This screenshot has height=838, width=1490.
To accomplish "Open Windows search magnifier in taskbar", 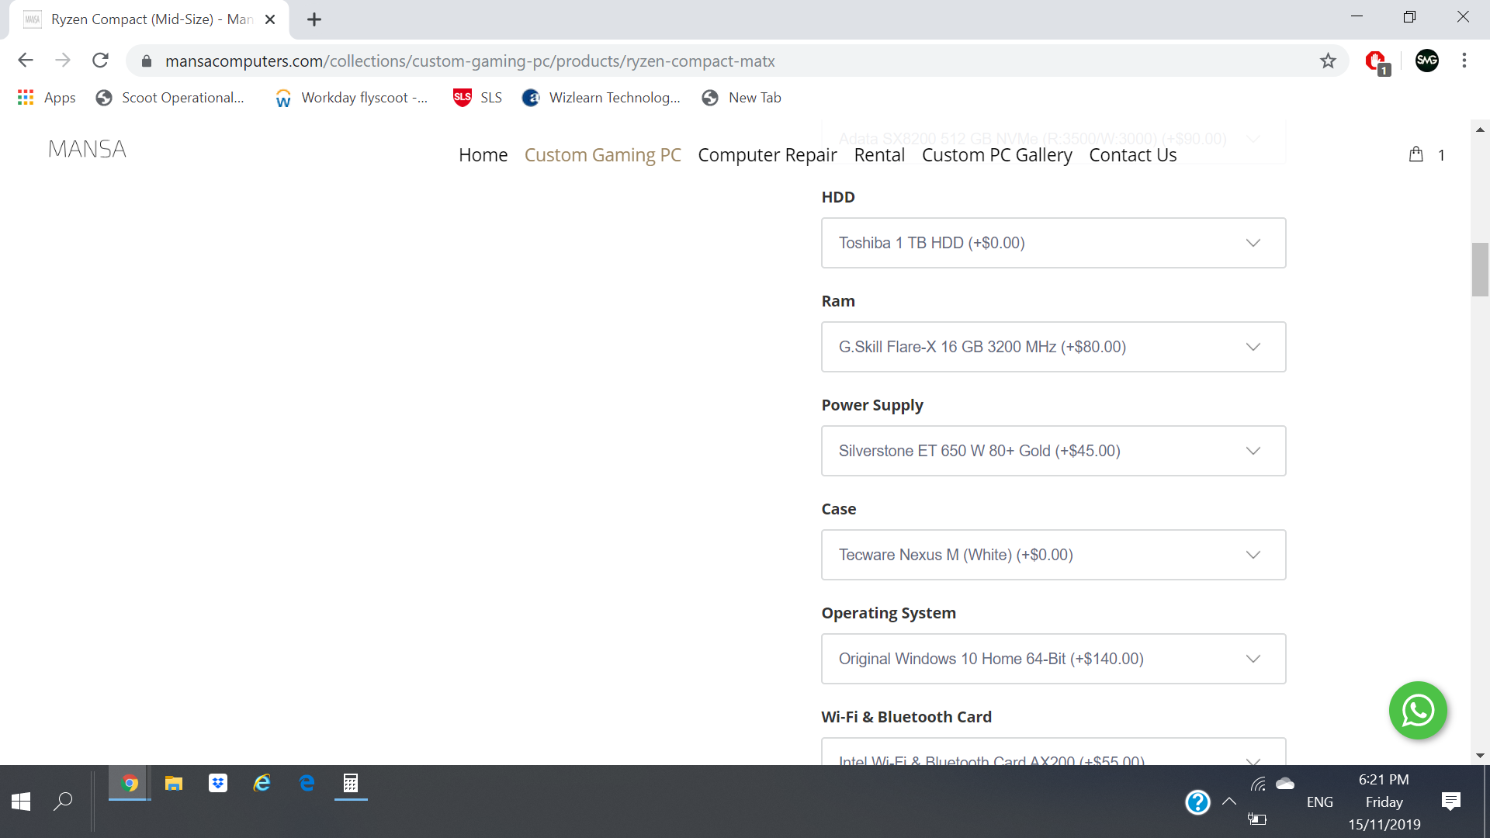I will 63,802.
